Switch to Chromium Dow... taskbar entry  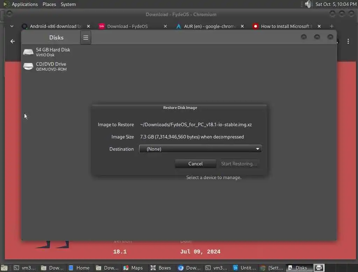click(x=189, y=268)
